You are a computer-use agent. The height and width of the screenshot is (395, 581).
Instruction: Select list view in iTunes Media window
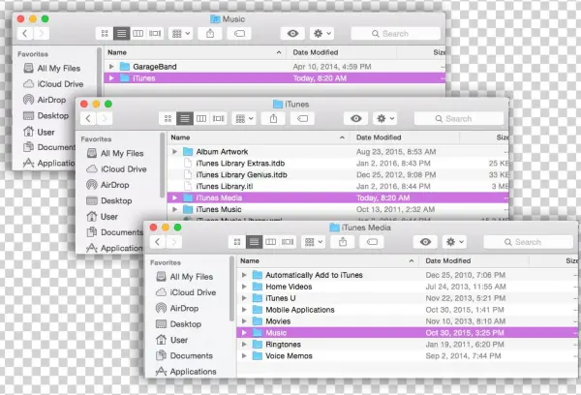point(254,242)
